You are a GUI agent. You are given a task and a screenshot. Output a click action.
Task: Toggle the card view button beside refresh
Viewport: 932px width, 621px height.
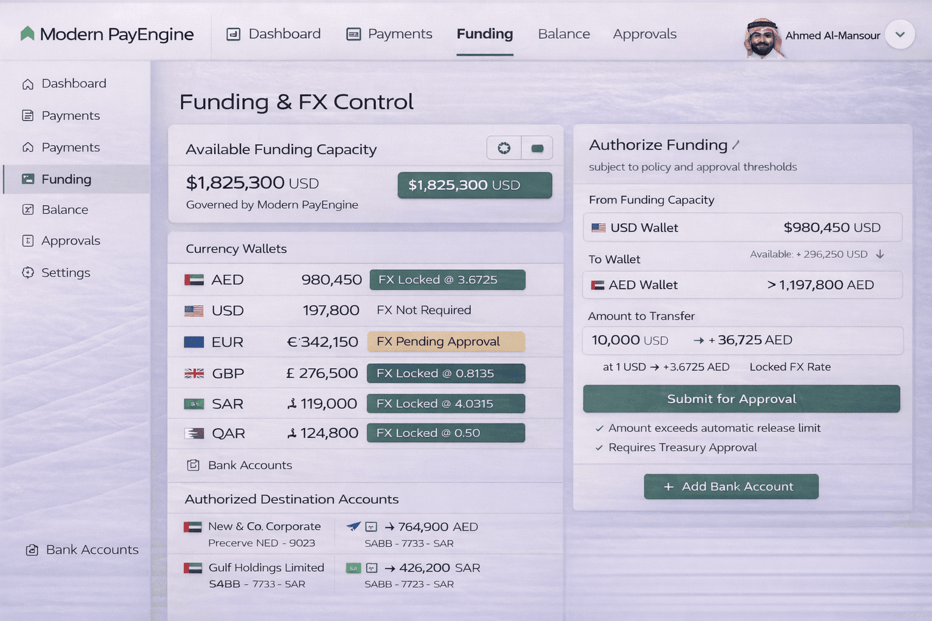pos(537,148)
